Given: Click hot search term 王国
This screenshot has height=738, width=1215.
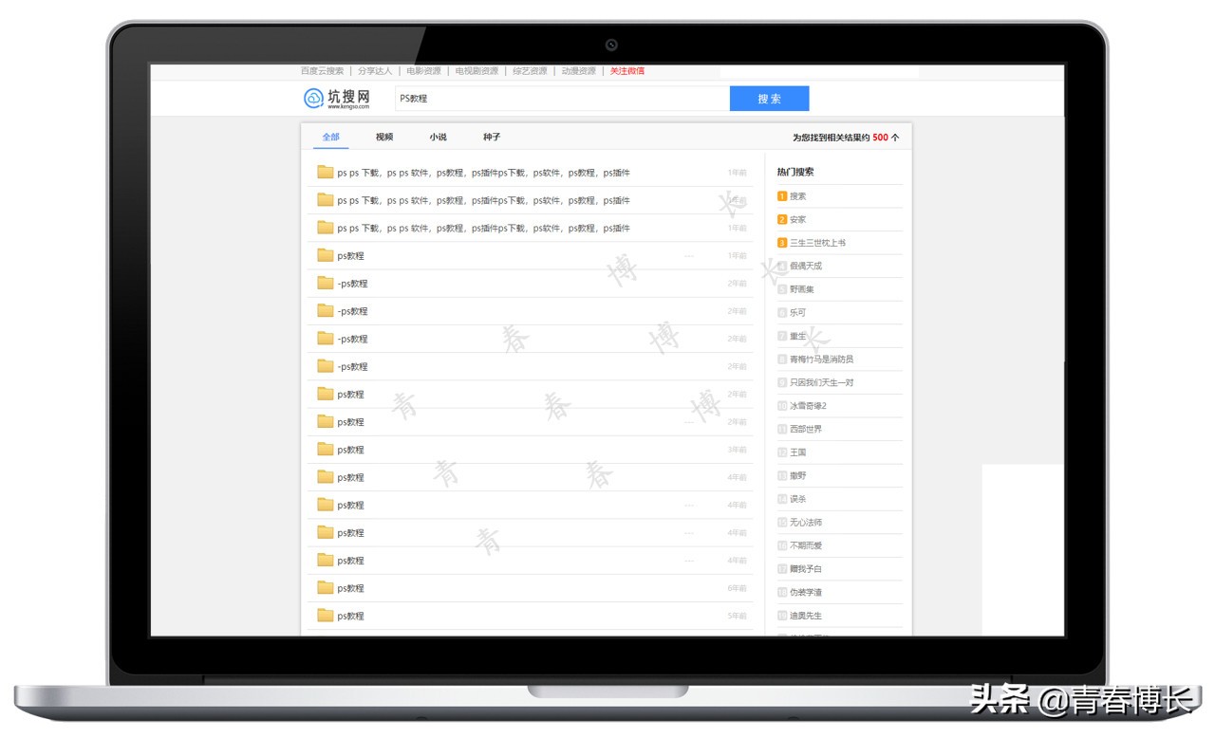Looking at the screenshot, I should tap(798, 452).
